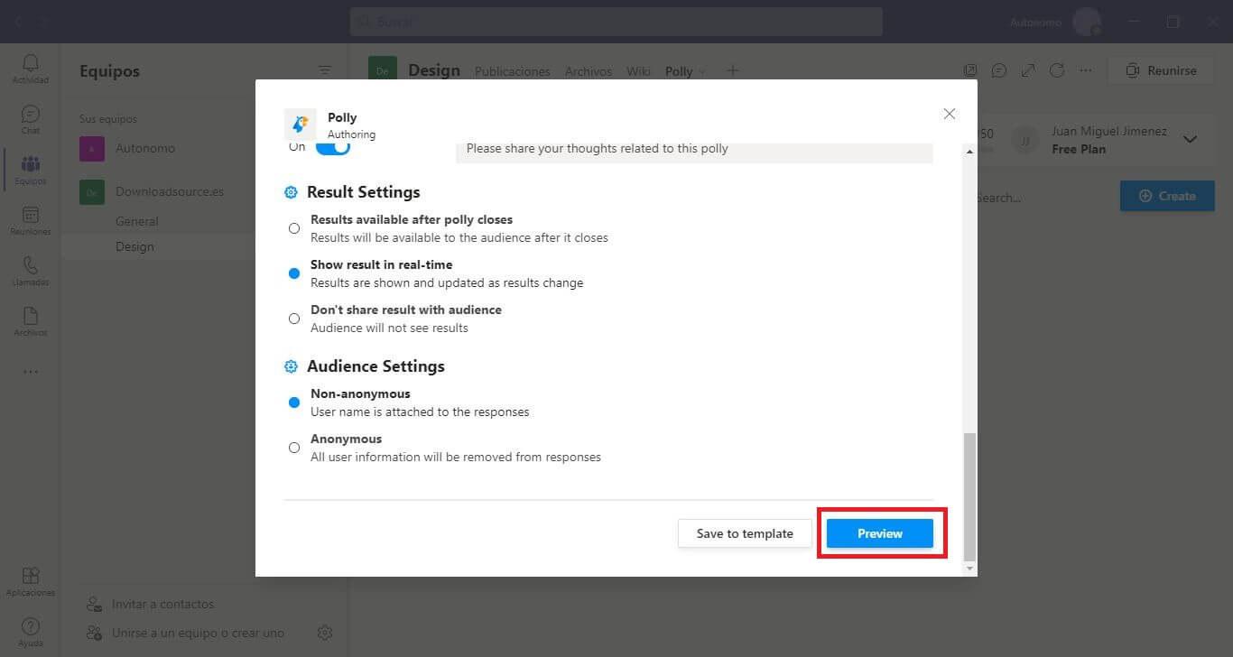
Task: Open more options ellipsis in channel header
Action: tap(1086, 70)
